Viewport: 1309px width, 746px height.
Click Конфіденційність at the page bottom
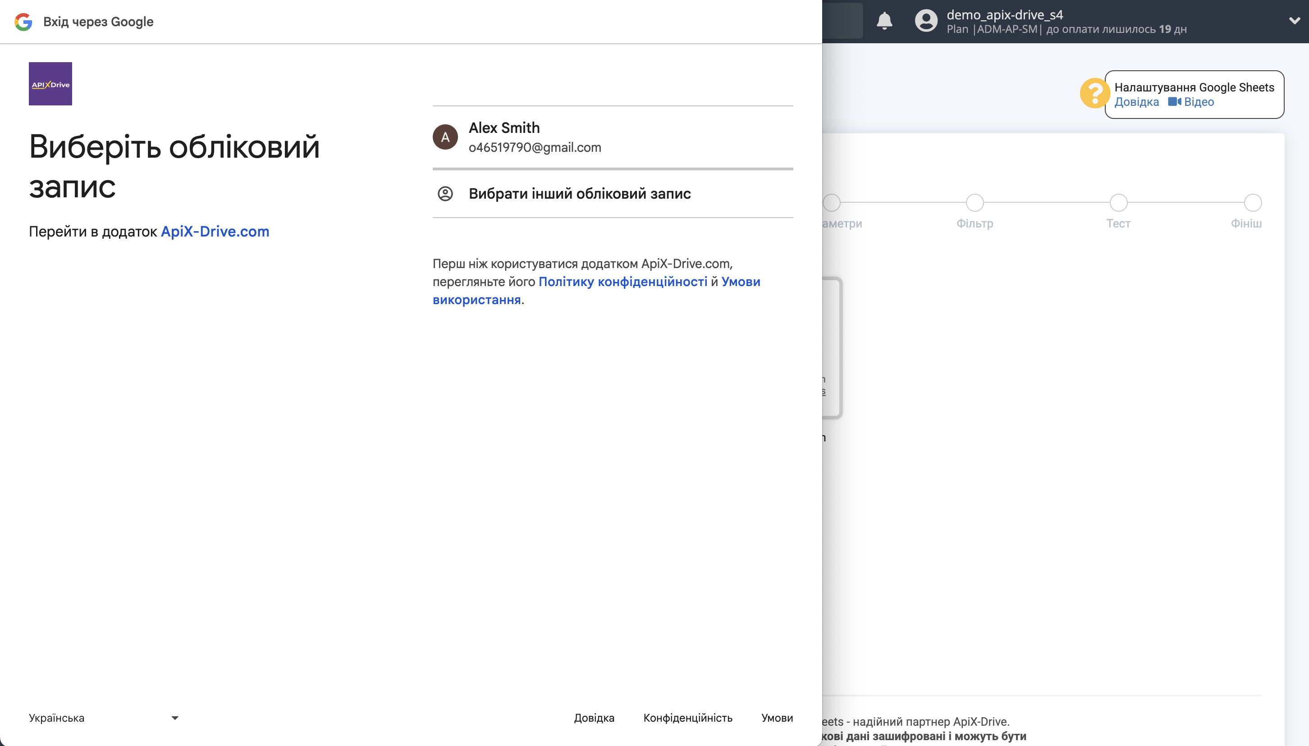(x=688, y=718)
